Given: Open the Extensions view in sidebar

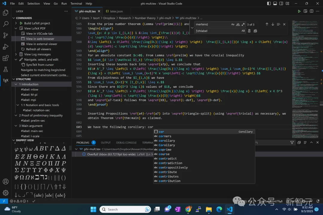Looking at the screenshot, I should click(6, 58).
